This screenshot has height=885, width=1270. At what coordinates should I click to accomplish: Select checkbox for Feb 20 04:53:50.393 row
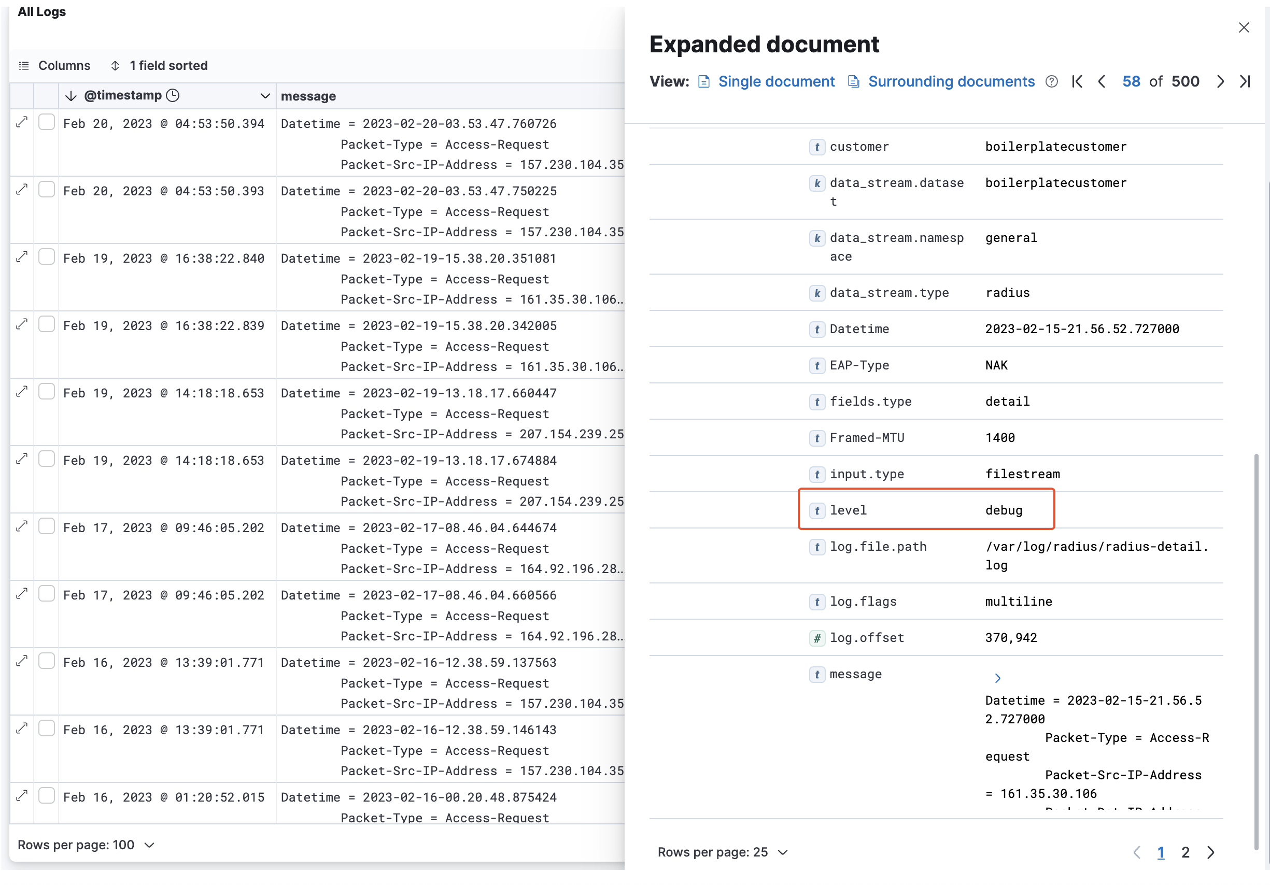click(x=47, y=190)
